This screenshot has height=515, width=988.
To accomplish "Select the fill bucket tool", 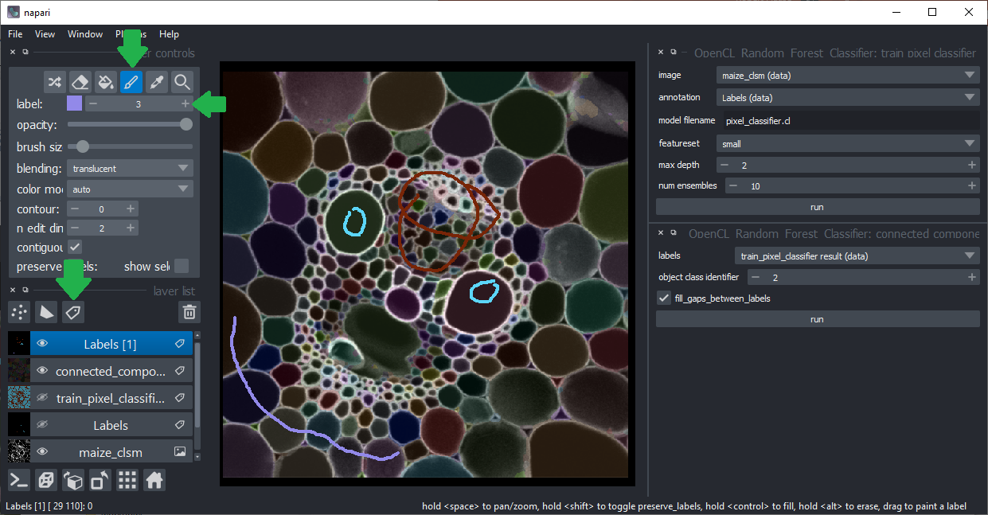I will point(105,82).
